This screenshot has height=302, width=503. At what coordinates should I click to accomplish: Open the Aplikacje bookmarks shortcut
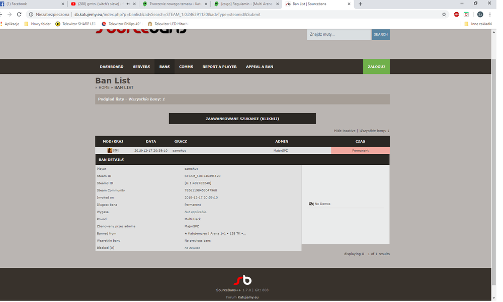pos(10,24)
